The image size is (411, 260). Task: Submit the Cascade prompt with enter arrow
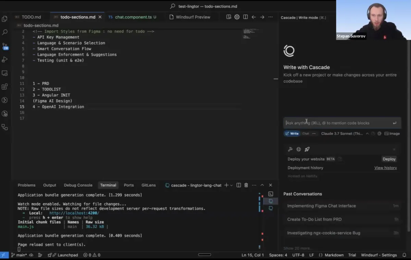coord(395,123)
